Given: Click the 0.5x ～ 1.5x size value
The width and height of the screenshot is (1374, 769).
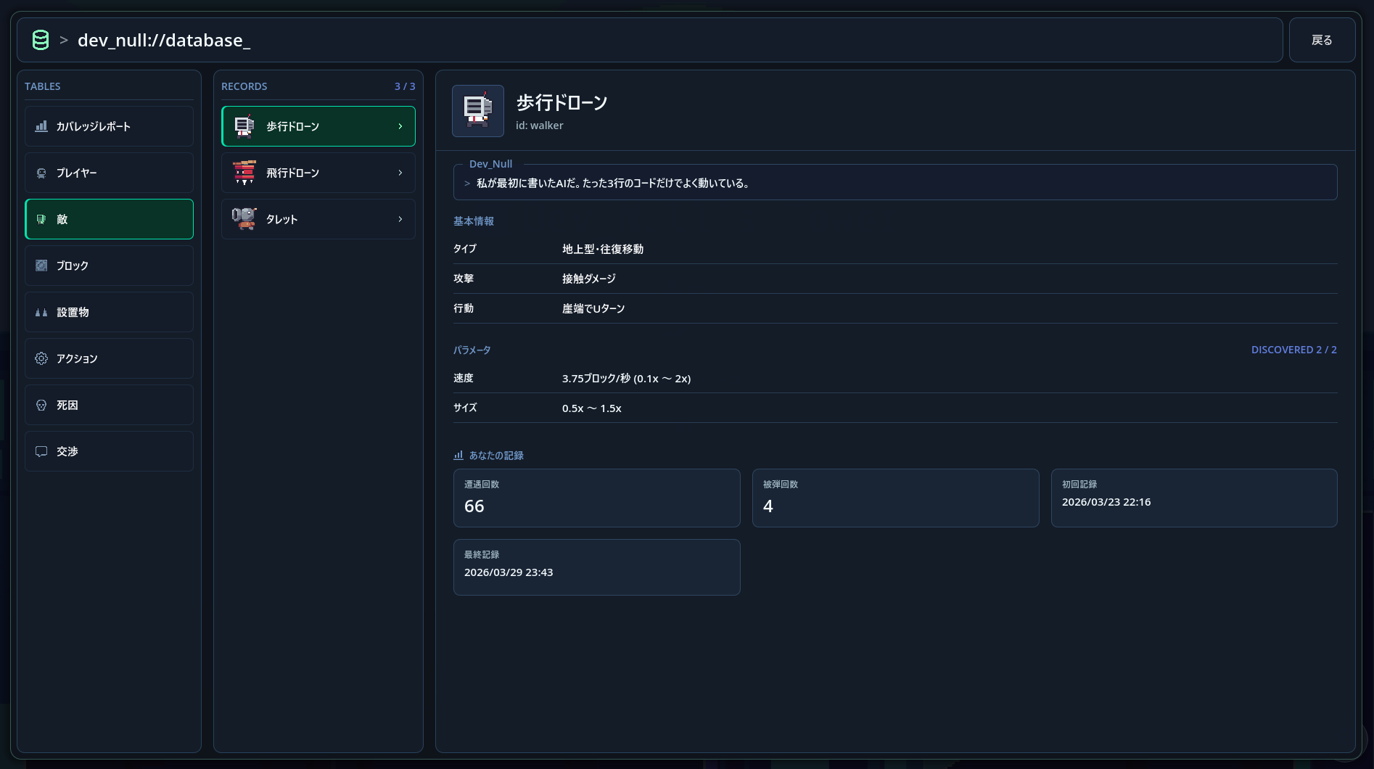Looking at the screenshot, I should pos(592,408).
